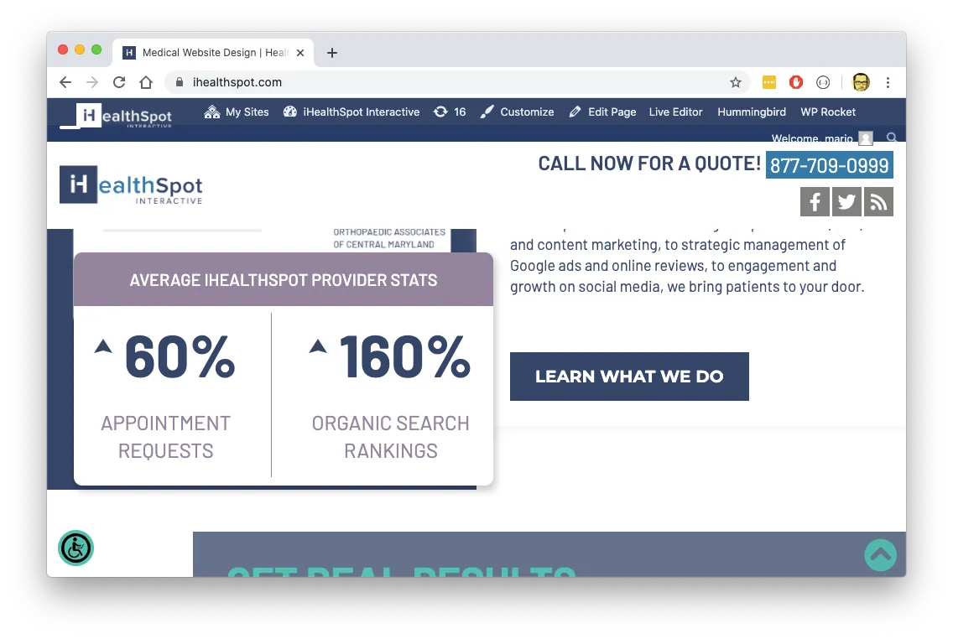This screenshot has width=953, height=639.
Task: Click the Orthopaedic Associates of Central Maryland text
Action: click(389, 238)
